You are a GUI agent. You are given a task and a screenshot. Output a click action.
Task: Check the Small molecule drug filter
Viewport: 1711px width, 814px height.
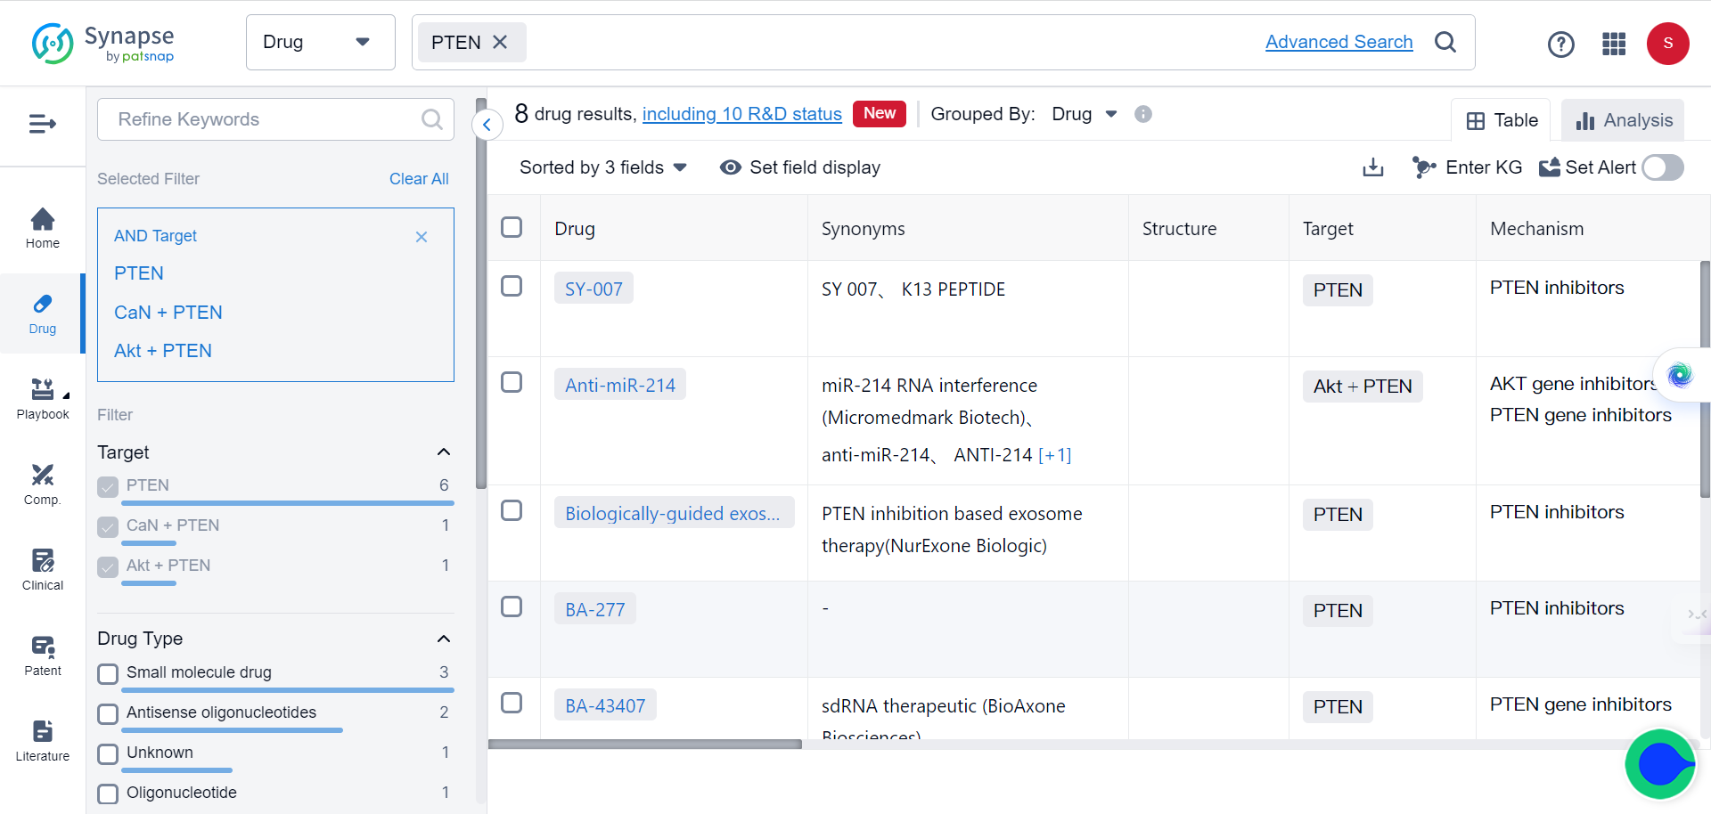[109, 673]
